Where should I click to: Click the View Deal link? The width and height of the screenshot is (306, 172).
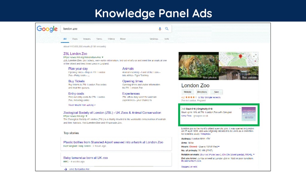pyautogui.click(x=186, y=116)
